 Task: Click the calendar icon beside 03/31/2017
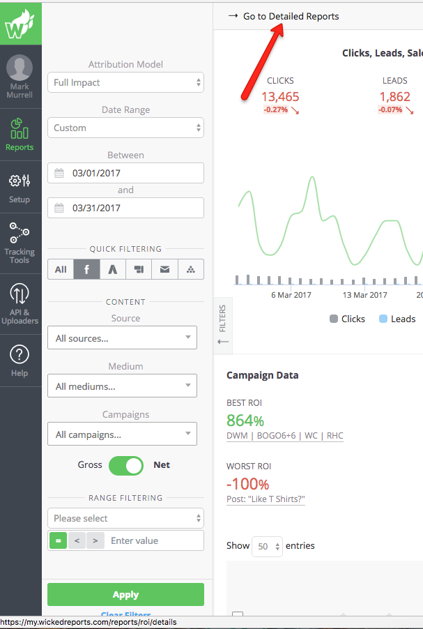point(59,208)
